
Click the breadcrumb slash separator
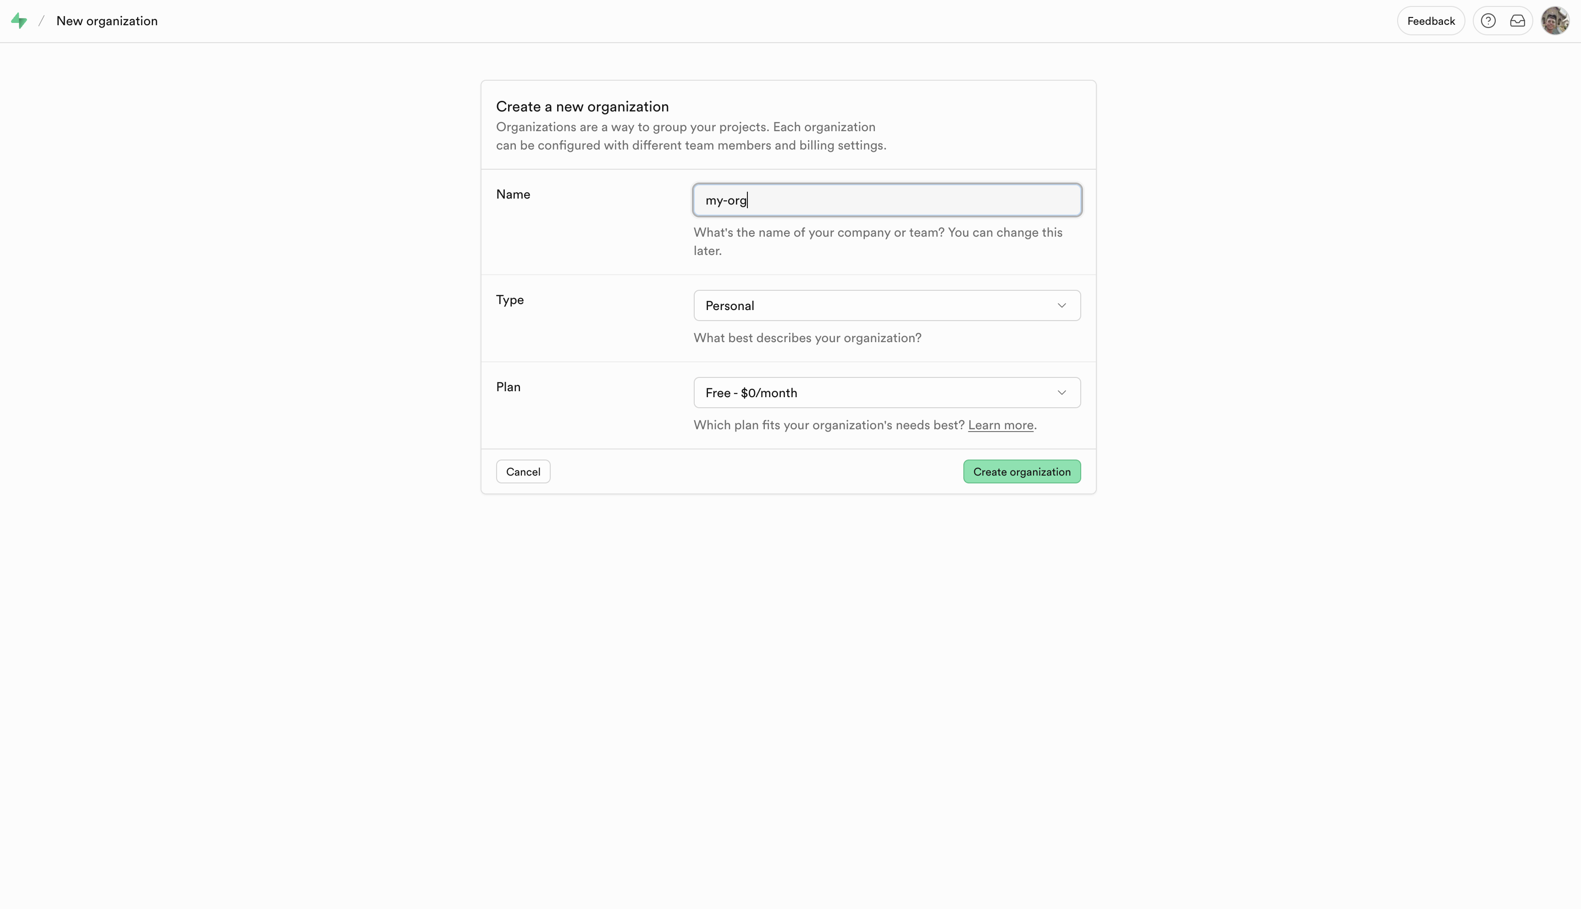[x=41, y=21]
